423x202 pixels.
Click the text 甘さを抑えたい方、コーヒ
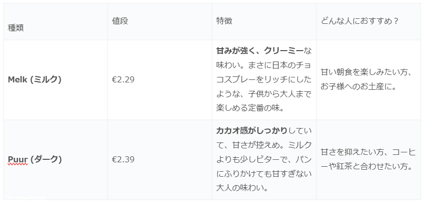pos(368,152)
